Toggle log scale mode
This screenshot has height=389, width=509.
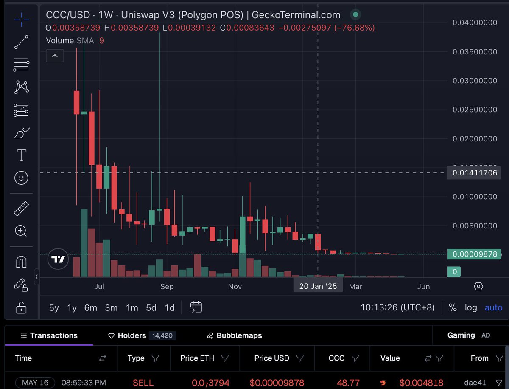tap(471, 307)
